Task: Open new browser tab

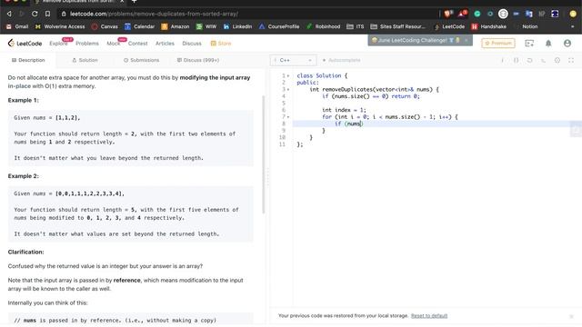Action: [134, 2]
